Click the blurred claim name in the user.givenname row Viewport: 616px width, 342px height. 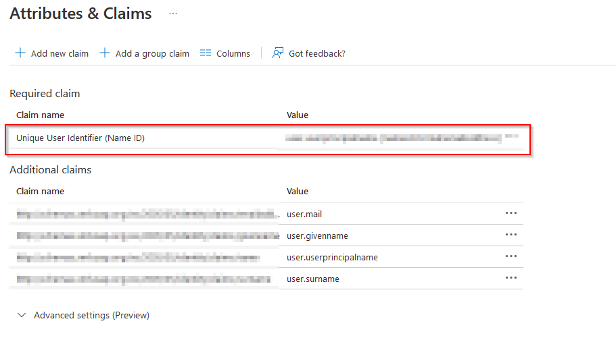click(145, 235)
